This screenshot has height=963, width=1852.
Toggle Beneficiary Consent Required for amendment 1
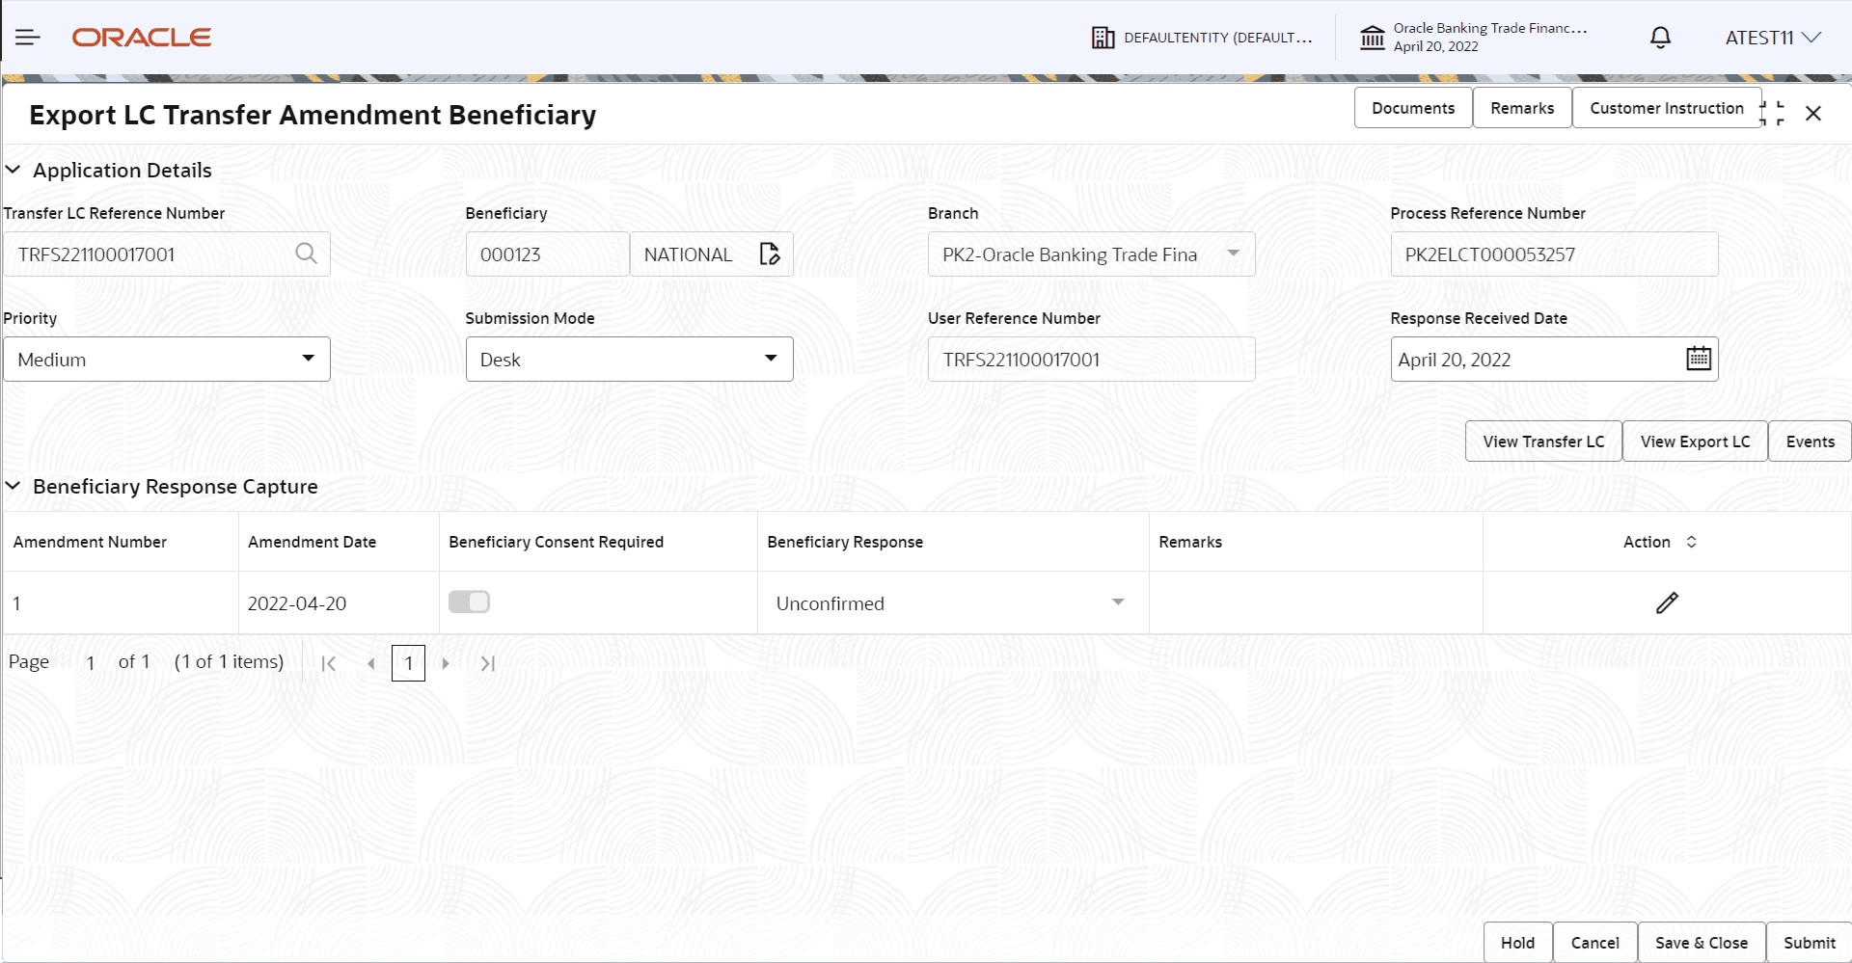coord(469,601)
